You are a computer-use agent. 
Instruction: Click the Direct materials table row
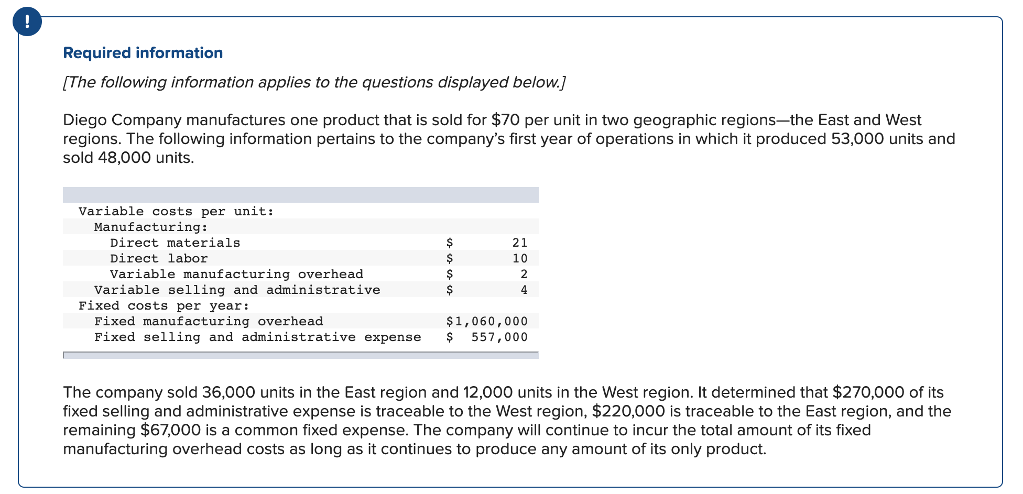(x=175, y=242)
